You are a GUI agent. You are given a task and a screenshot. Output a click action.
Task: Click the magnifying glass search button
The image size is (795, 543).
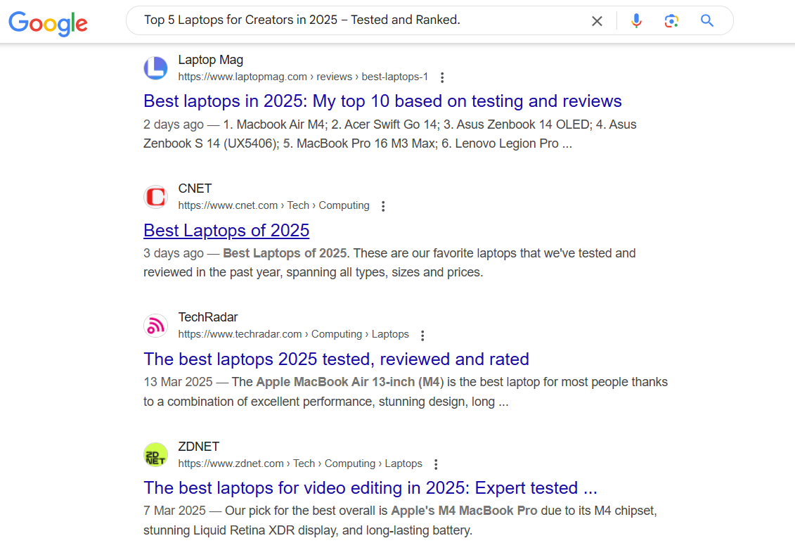tap(706, 21)
